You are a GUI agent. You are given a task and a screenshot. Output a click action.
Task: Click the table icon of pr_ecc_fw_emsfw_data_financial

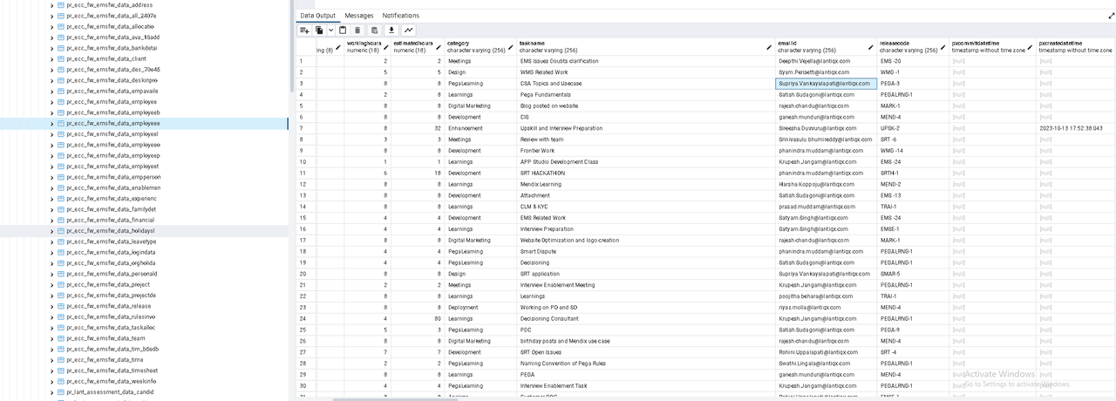click(60, 220)
